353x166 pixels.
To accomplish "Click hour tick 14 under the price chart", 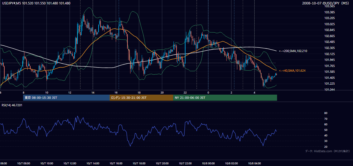I will coord(93,92).
